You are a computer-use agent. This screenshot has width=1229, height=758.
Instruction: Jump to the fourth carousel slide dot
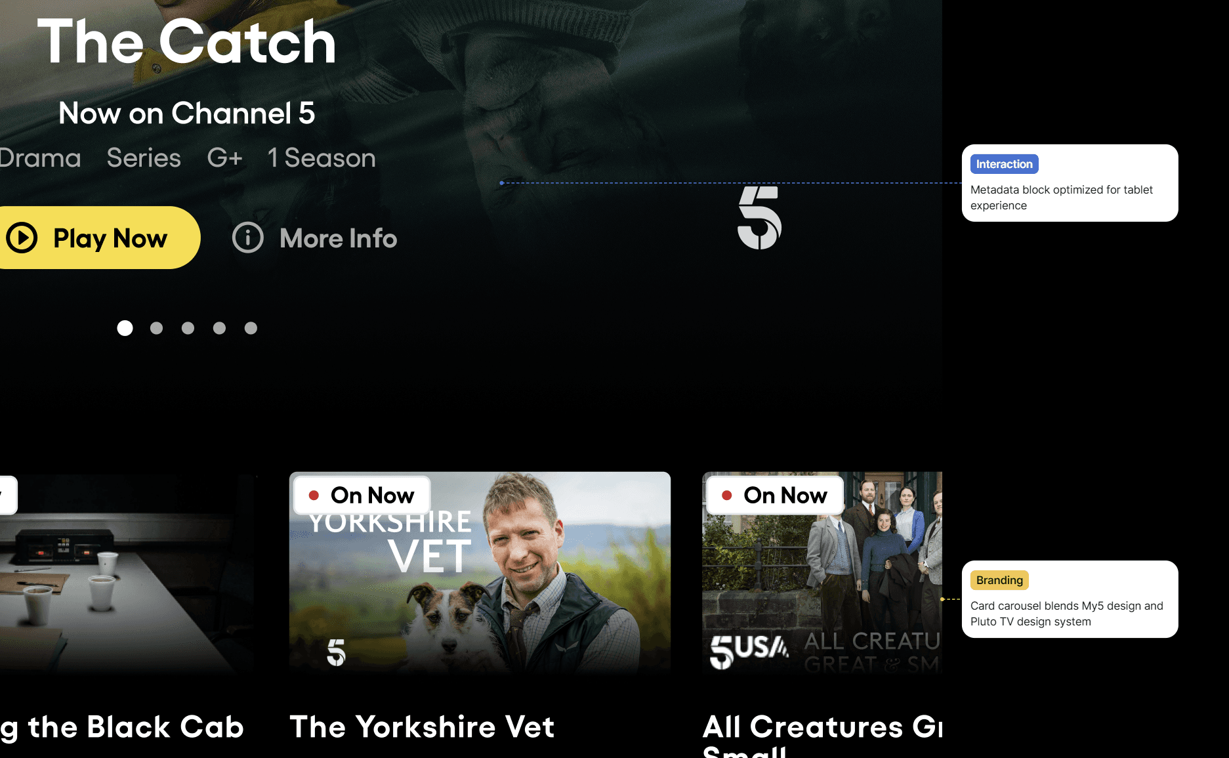pos(219,328)
